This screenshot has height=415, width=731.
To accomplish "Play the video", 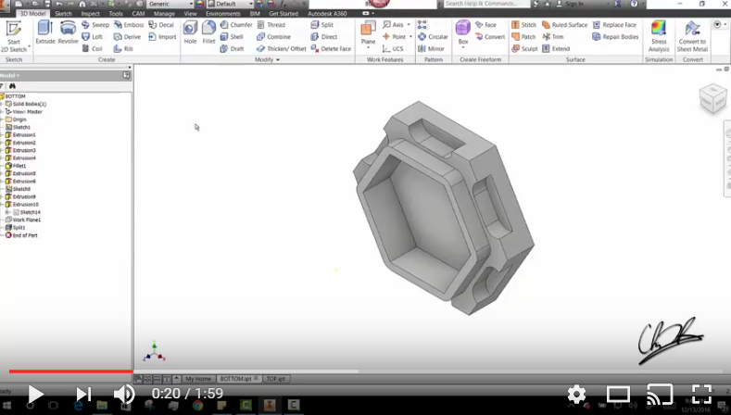I will click(x=35, y=395).
